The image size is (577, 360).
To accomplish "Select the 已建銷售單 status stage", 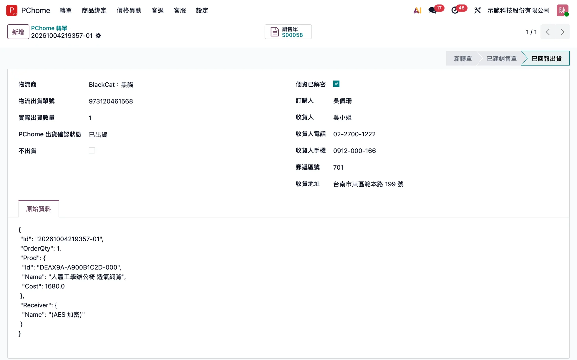I will (502, 58).
